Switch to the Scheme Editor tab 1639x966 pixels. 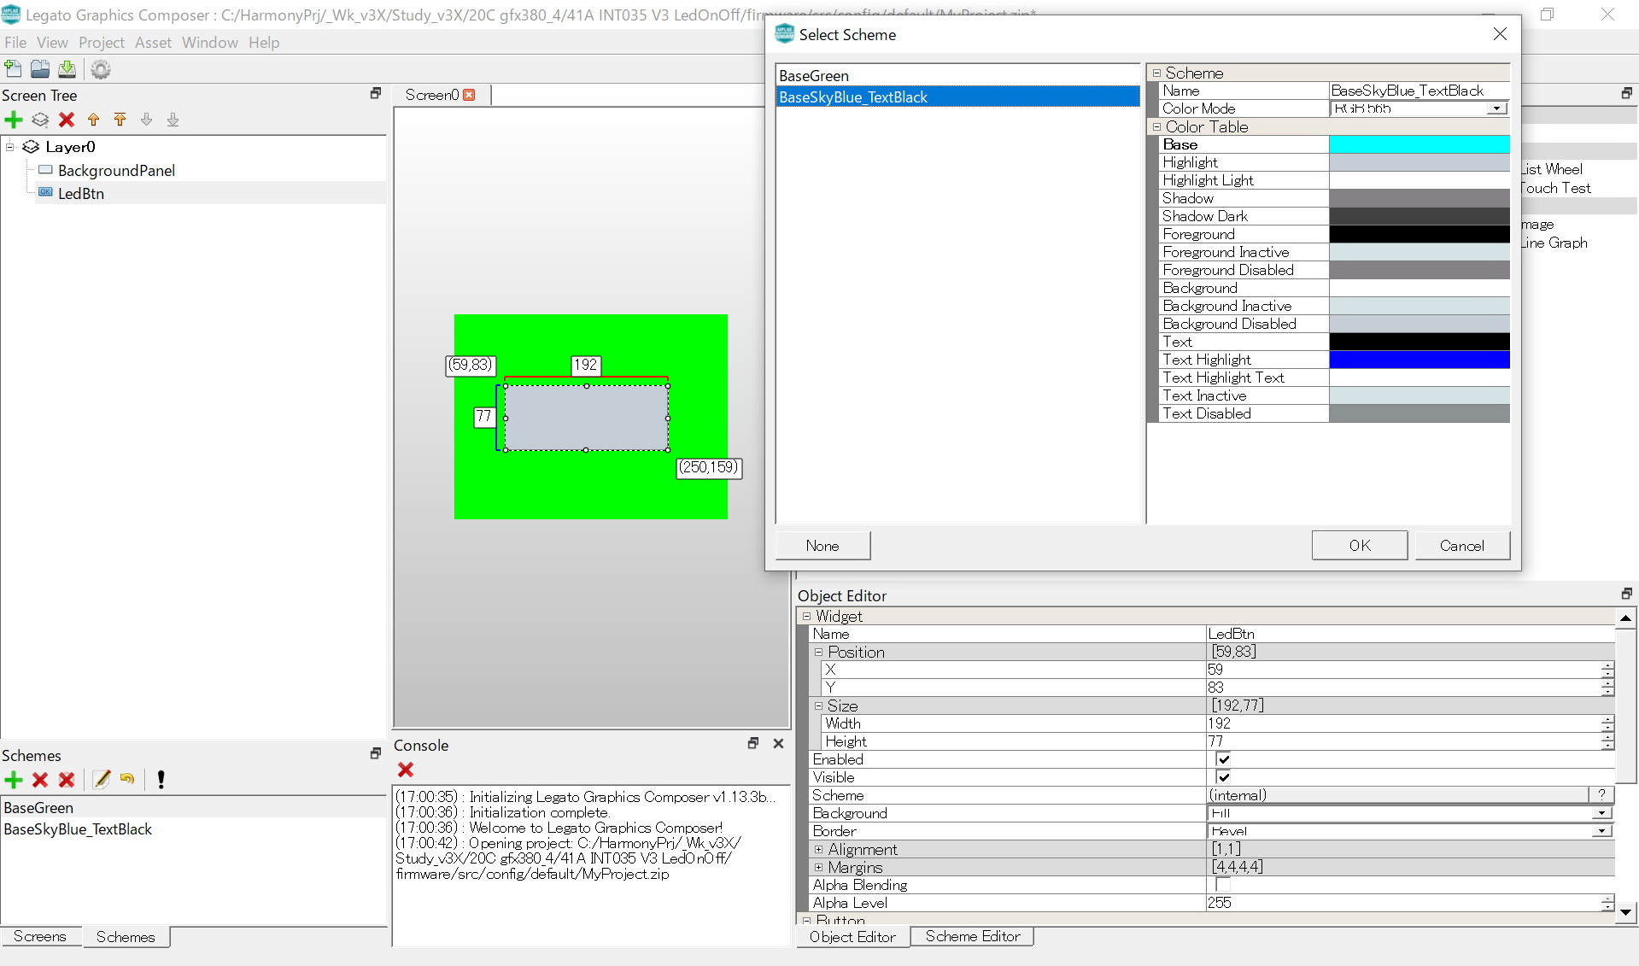972,936
